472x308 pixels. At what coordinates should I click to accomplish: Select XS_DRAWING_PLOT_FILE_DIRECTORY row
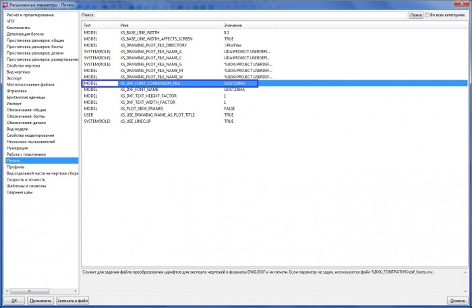274,45
